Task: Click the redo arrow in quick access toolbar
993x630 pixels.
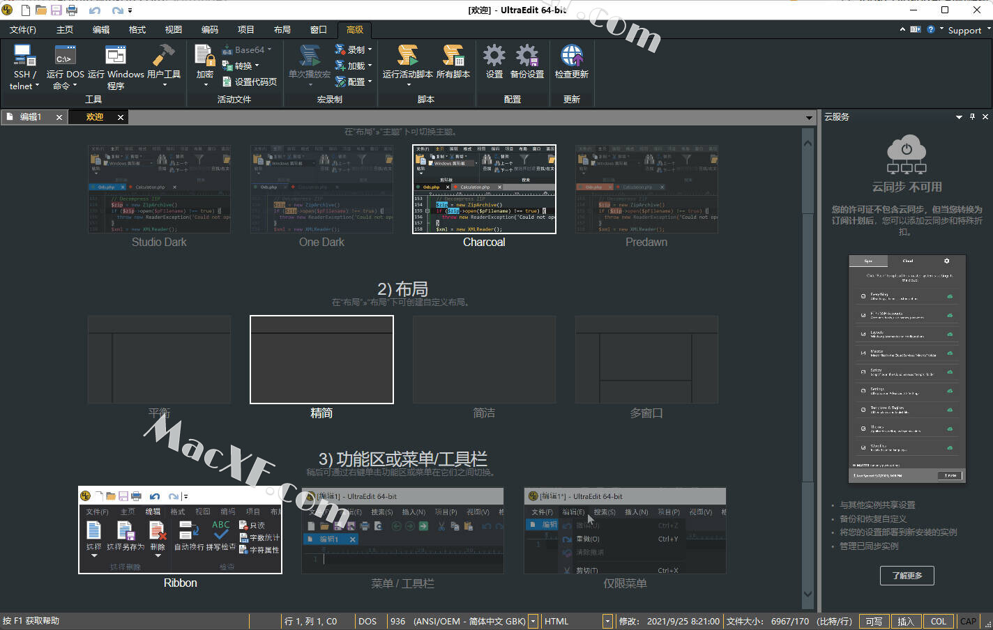Action: 117,10
